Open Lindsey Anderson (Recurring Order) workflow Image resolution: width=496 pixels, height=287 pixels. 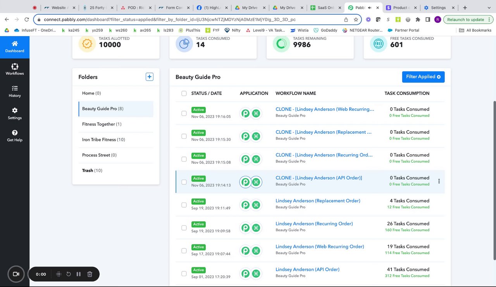click(x=314, y=223)
